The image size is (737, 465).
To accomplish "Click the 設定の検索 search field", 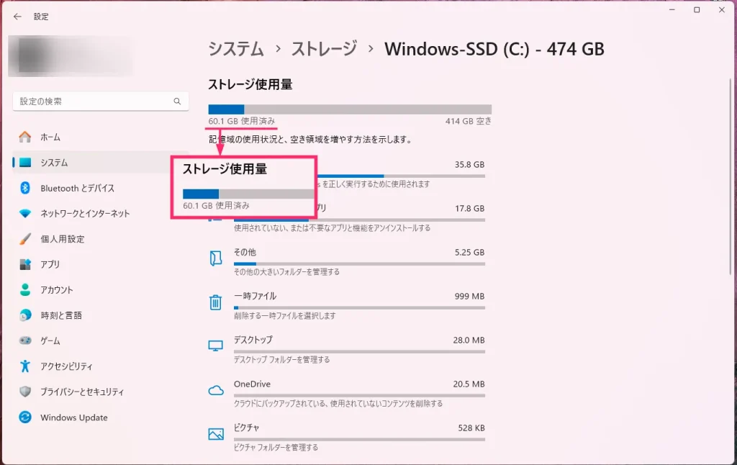I will coord(101,101).
